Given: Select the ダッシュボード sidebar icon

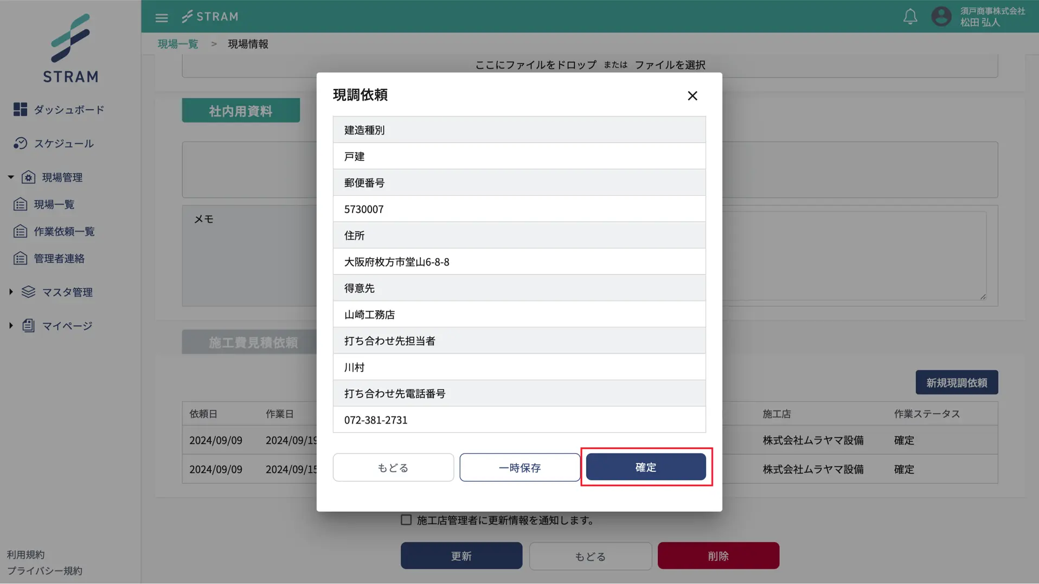Looking at the screenshot, I should click(20, 109).
